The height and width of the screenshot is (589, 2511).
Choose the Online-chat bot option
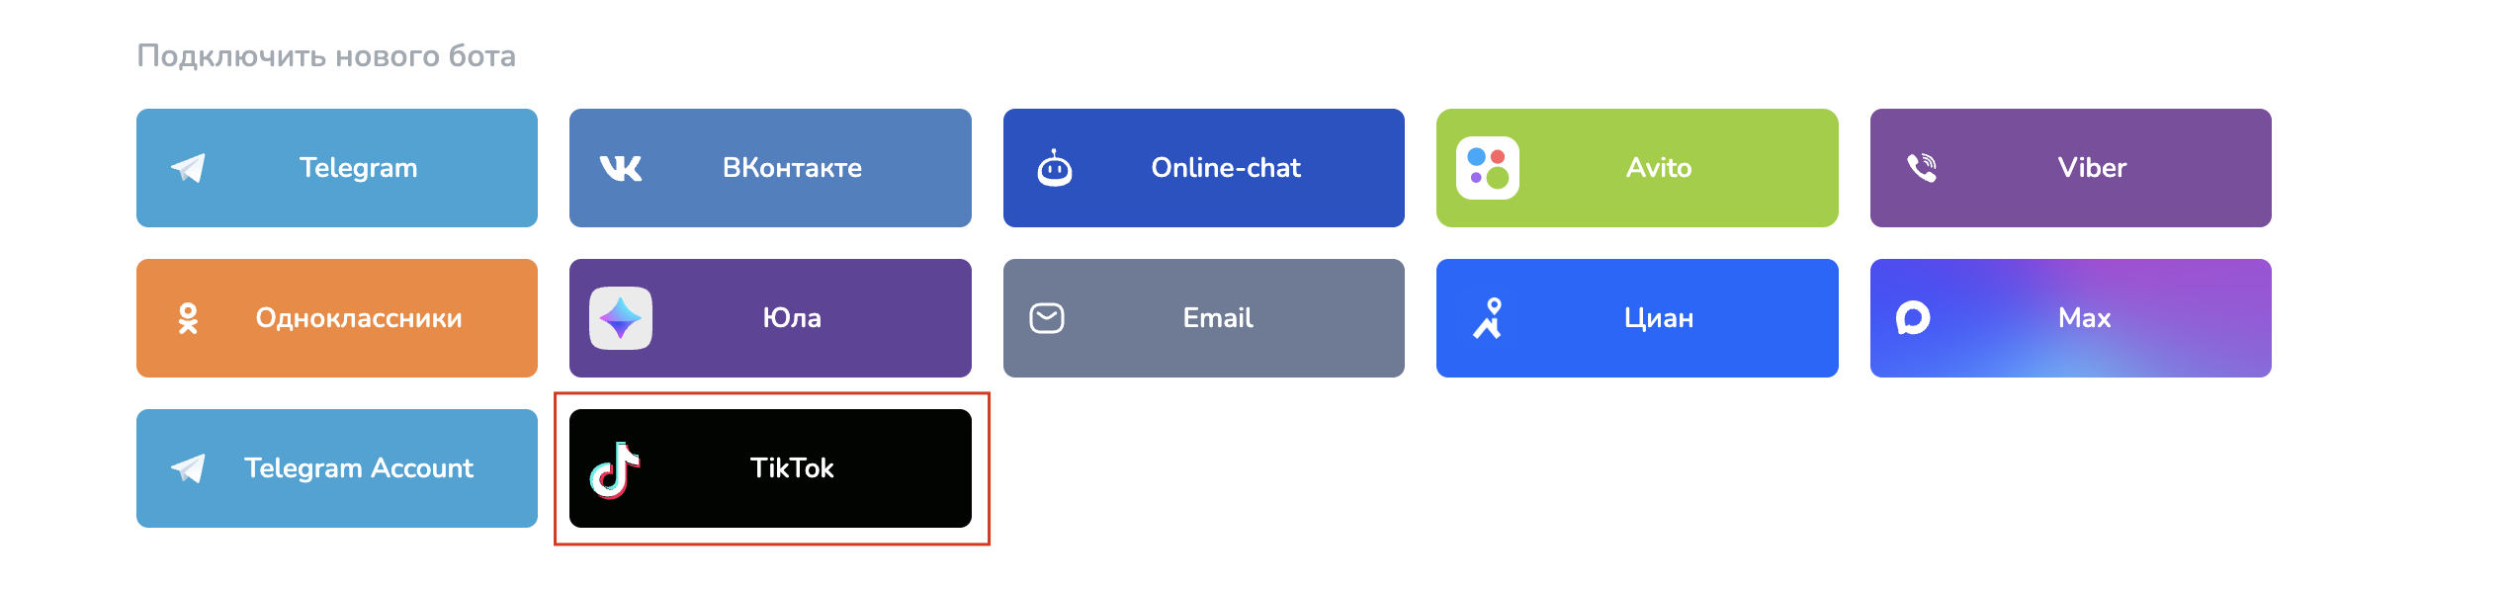(1204, 168)
